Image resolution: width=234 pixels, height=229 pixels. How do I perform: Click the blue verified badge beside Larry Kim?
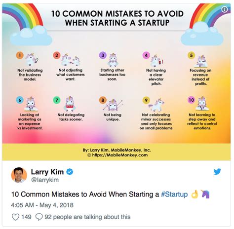coord(70,172)
